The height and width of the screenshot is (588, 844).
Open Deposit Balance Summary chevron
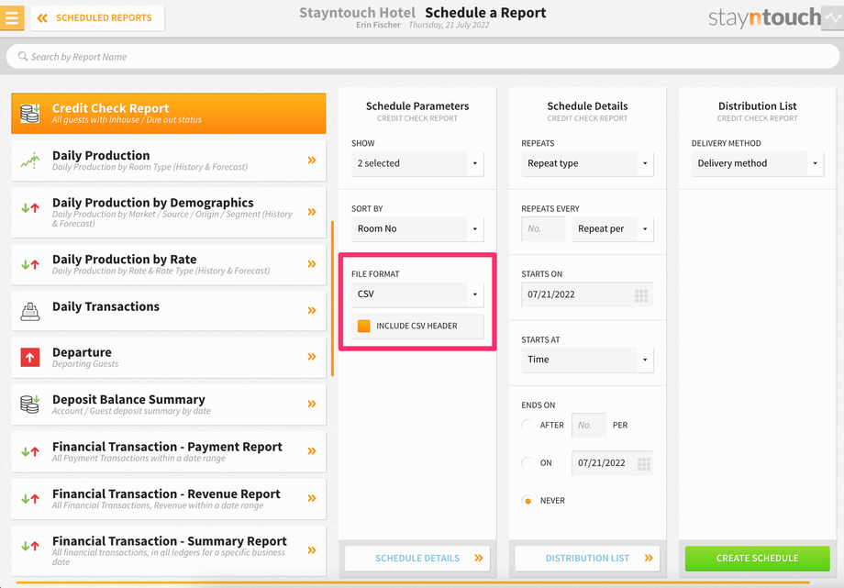pyautogui.click(x=312, y=404)
